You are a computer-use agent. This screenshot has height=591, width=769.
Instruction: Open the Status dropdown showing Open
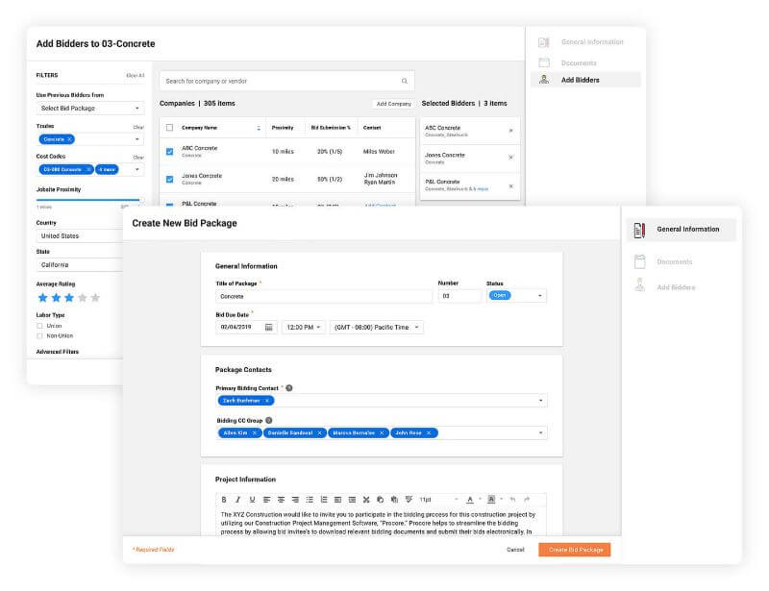[x=516, y=296]
